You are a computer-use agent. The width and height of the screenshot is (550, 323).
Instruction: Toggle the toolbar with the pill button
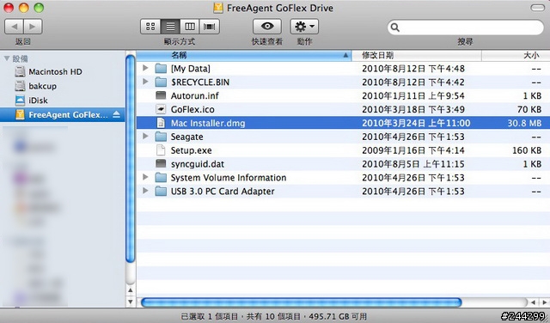(x=537, y=8)
